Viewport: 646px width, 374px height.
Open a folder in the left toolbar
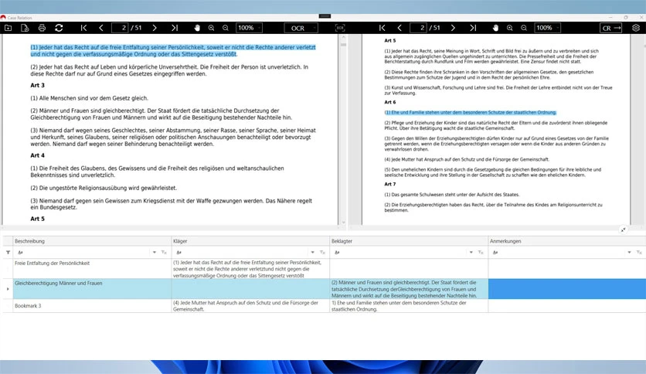[8, 28]
